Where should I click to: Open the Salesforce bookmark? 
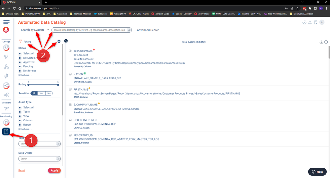pos(101,14)
